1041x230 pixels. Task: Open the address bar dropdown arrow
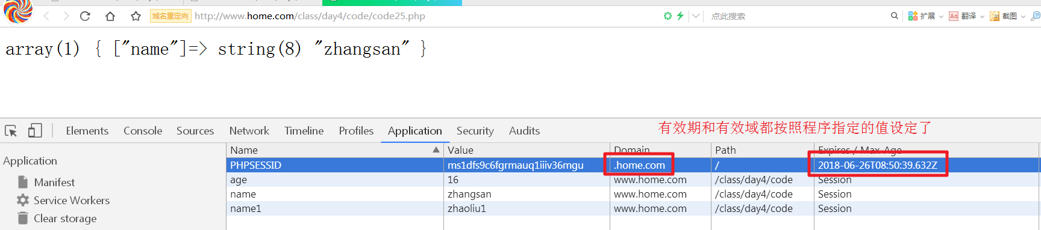click(x=696, y=16)
